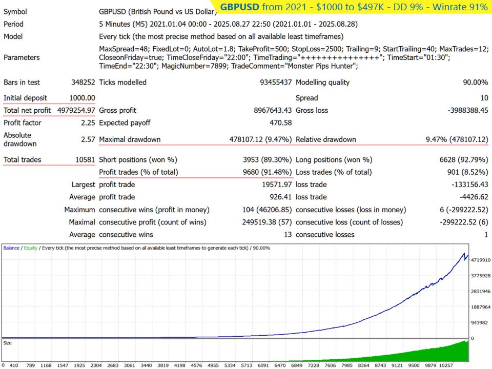Viewport: 492px width, 369px height.
Task: Click the Total net profit label
Action: [27, 111]
